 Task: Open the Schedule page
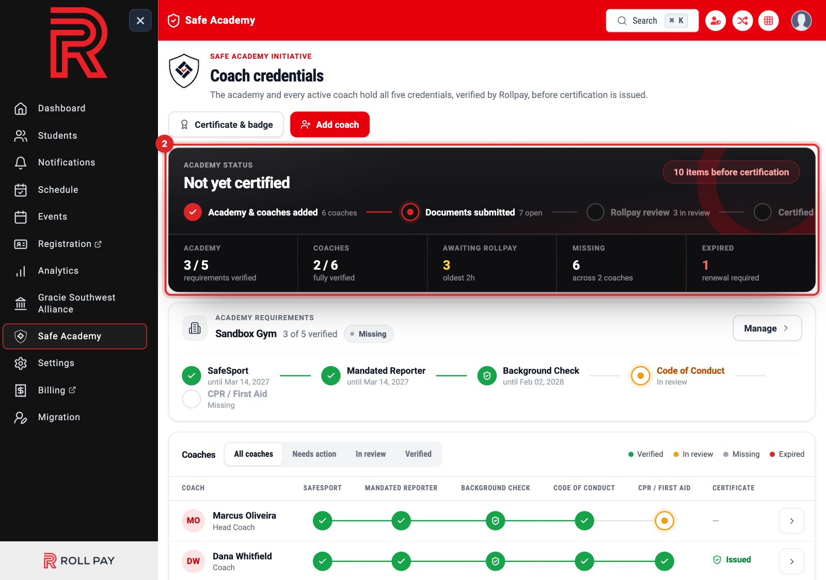(x=75, y=190)
